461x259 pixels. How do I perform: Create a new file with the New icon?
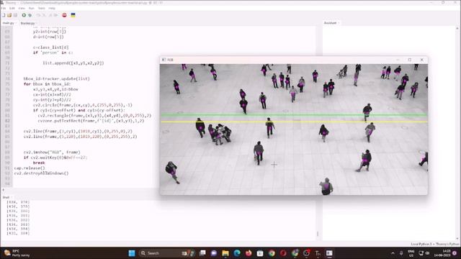pos(3,15)
